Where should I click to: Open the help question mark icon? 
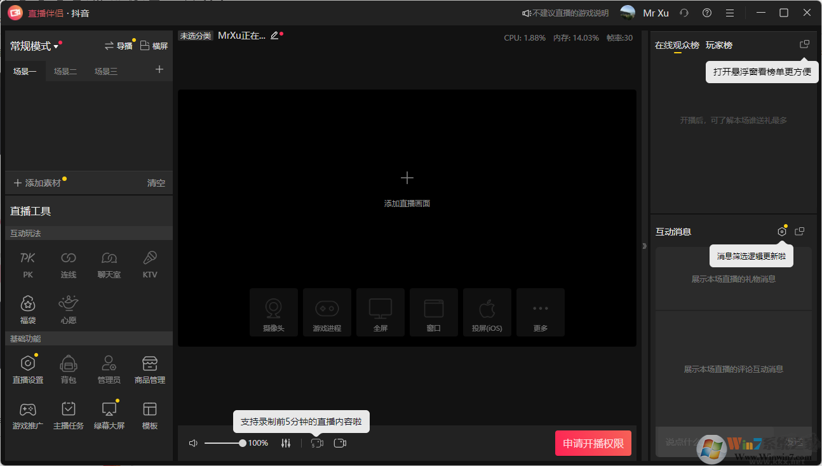click(707, 13)
